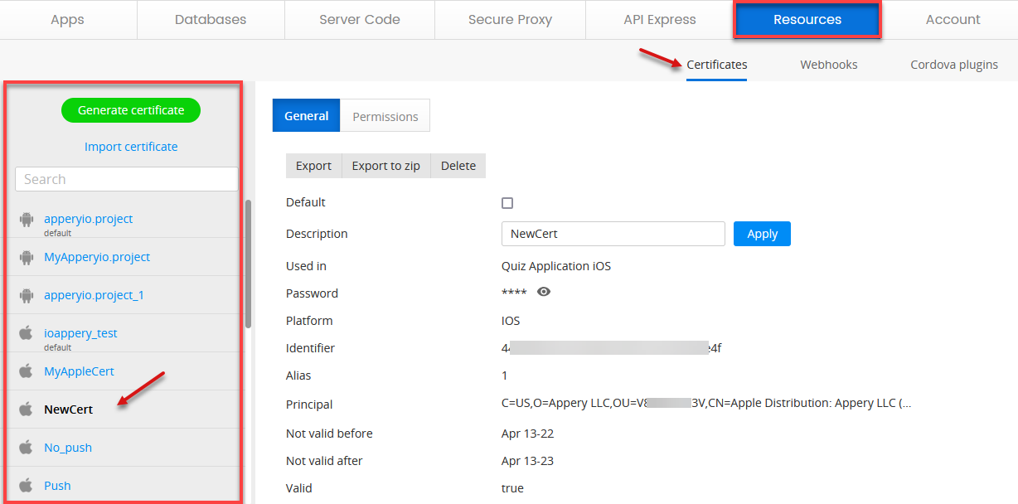This screenshot has width=1018, height=504.
Task: Select the Push certificate
Action: pyautogui.click(x=57, y=486)
